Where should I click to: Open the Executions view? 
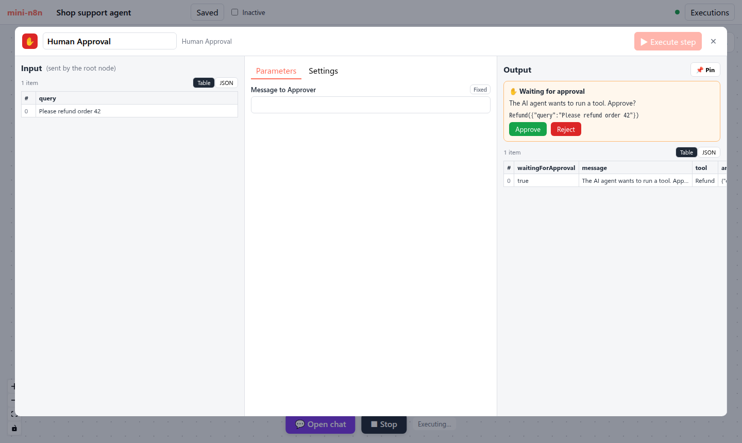[x=710, y=12]
